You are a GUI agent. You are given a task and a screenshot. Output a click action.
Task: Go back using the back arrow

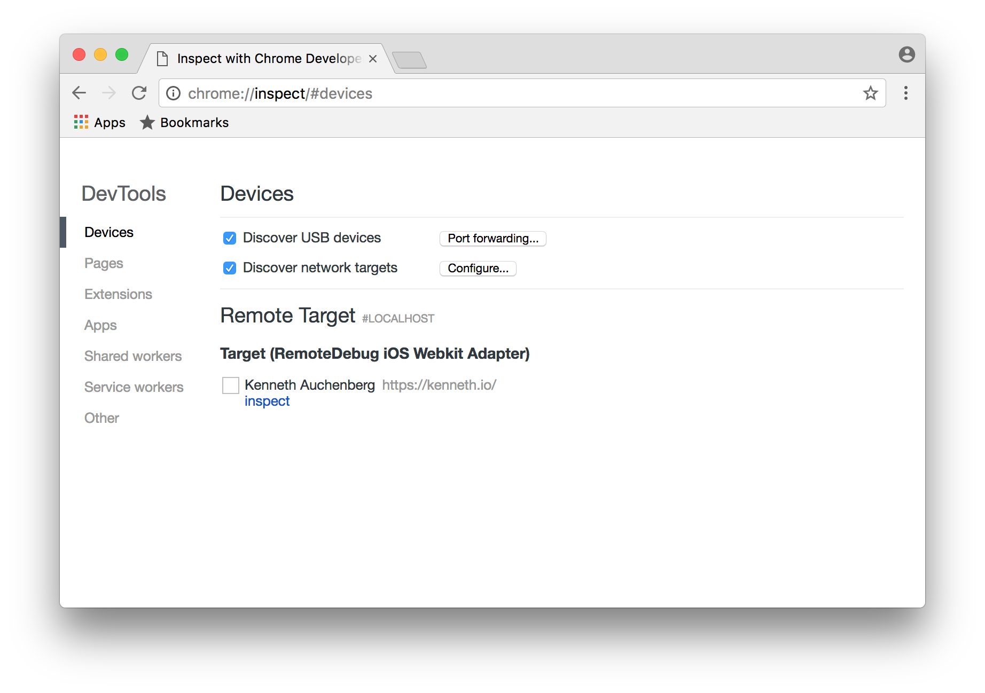click(79, 93)
